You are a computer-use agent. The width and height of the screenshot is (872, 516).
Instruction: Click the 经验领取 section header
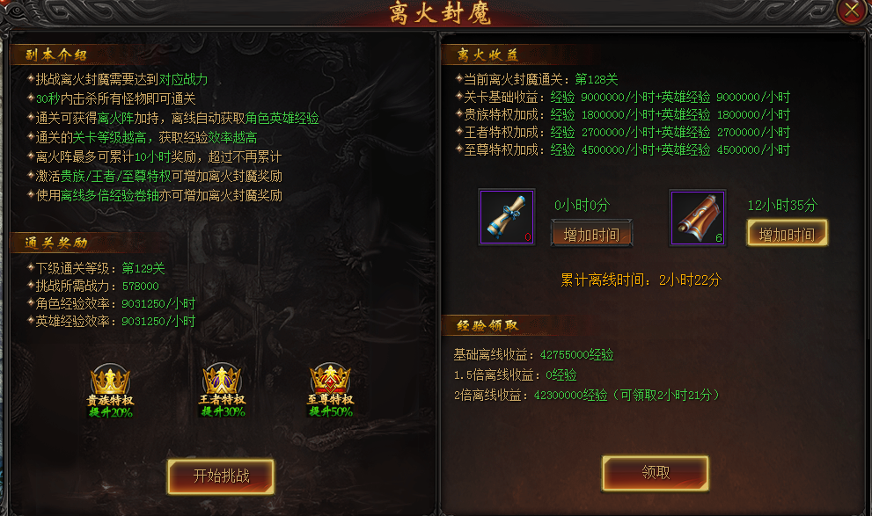pyautogui.click(x=487, y=325)
